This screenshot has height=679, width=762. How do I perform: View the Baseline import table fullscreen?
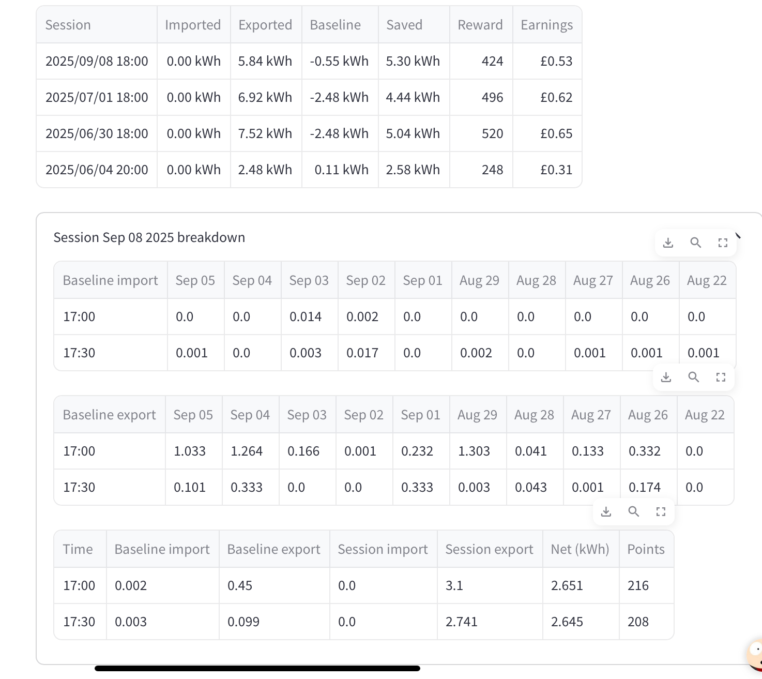(723, 243)
